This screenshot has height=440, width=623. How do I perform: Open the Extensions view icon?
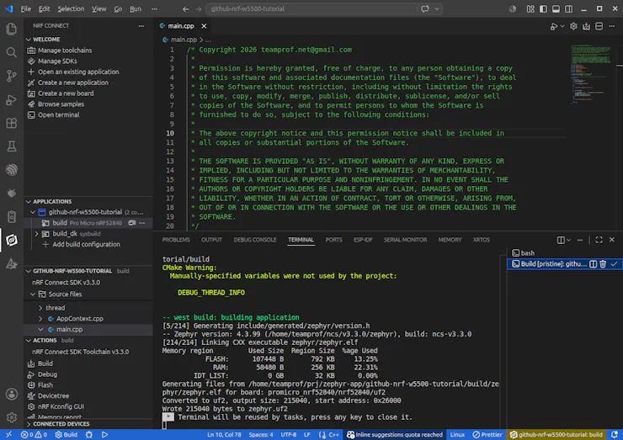point(12,123)
